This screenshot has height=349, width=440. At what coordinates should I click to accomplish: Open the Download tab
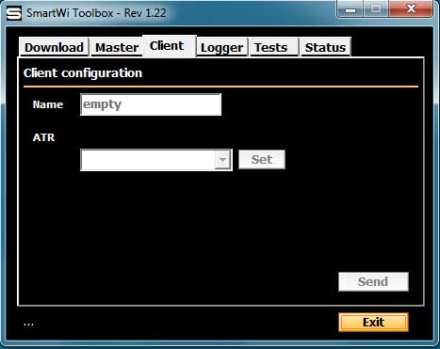[54, 47]
